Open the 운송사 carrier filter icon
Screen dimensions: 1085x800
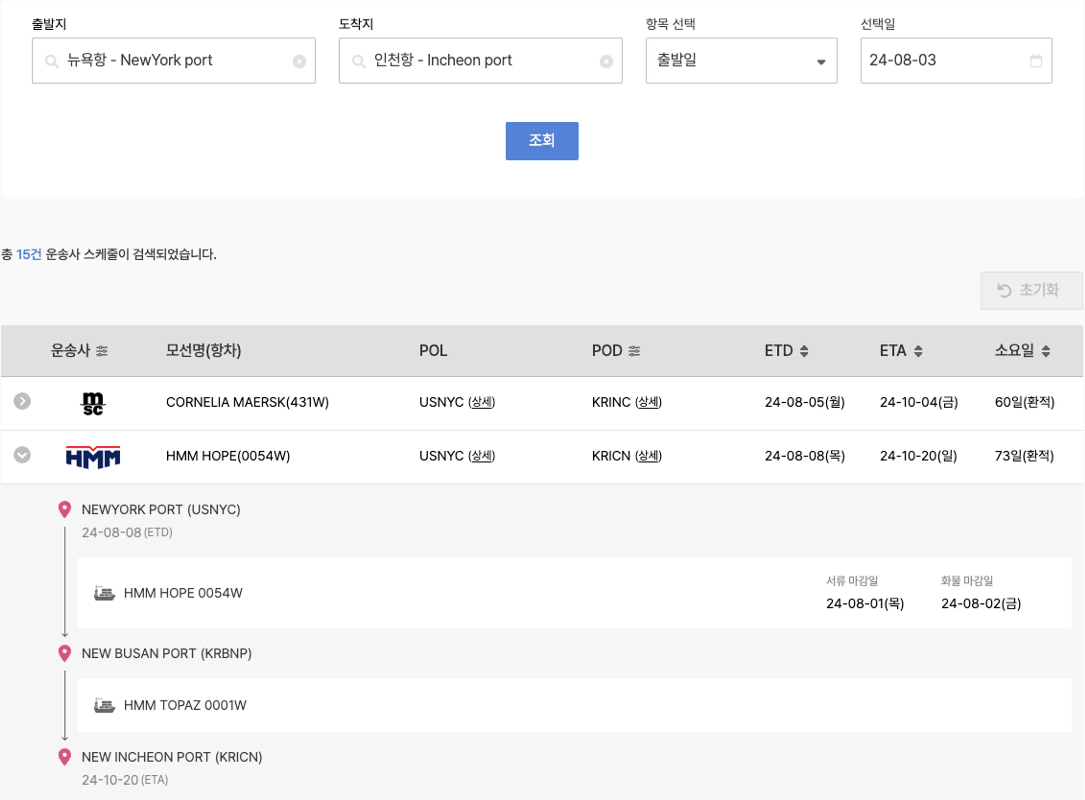(x=102, y=351)
